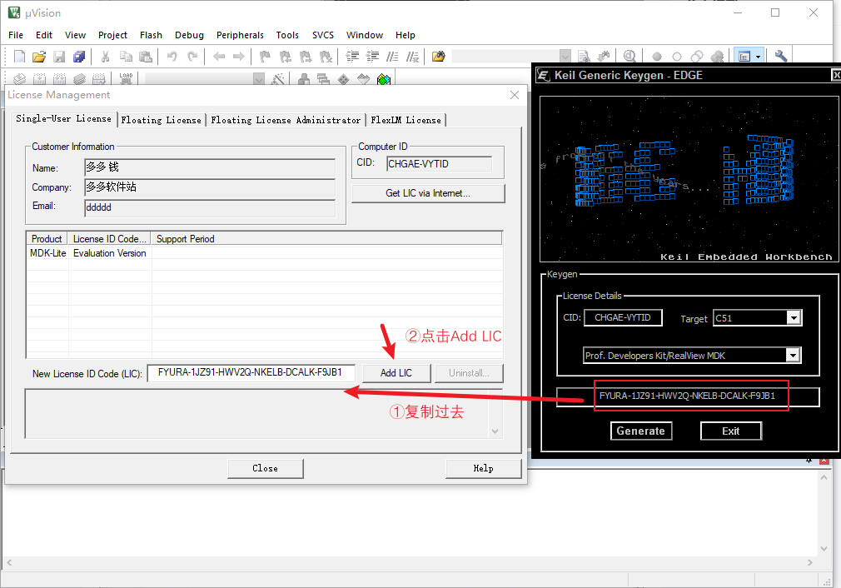Viewport: 841px width, 588px height.
Task: Click the Navigate Forwards arrow icon
Action: click(x=239, y=57)
